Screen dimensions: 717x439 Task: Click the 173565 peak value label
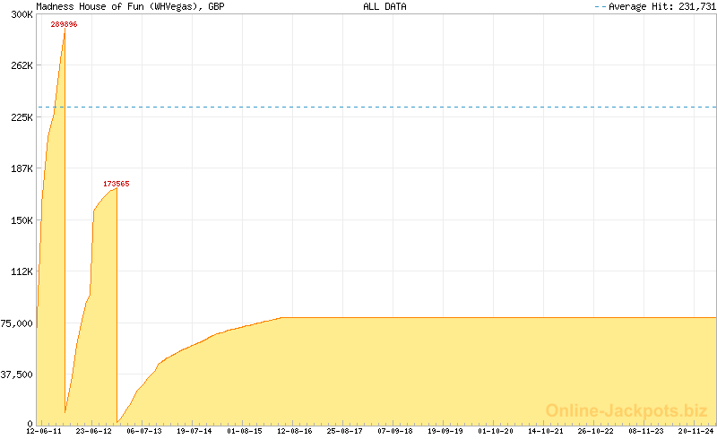pyautogui.click(x=116, y=184)
